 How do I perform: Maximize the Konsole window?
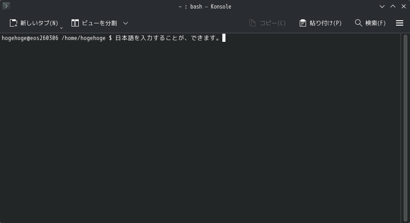[393, 7]
